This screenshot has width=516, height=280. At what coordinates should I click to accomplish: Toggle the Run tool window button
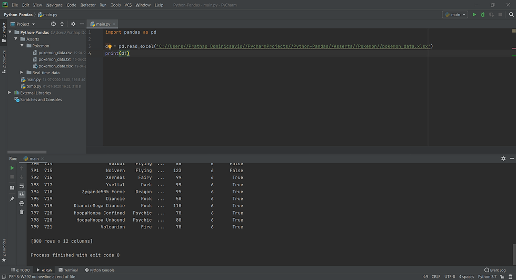[44, 270]
